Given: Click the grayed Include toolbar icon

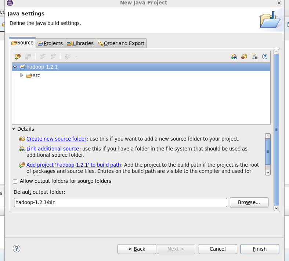Looking at the screenshot, I should (x=53, y=57).
